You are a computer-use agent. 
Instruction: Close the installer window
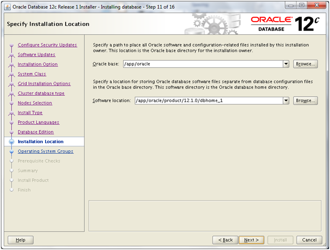pos(317,5)
